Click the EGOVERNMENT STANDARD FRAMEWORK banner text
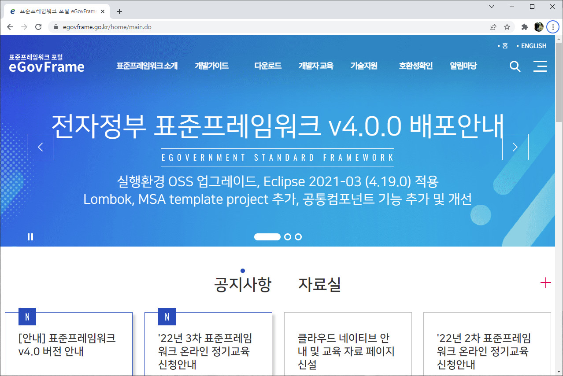The image size is (563, 376). (278, 158)
